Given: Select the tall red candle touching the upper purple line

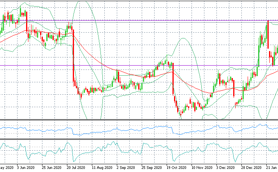Looking at the screenshot, I should coord(268,35).
